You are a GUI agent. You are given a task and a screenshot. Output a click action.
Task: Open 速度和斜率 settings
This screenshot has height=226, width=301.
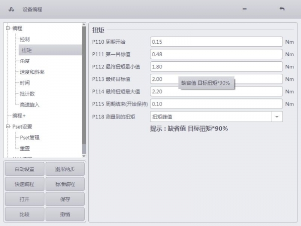(x=32, y=72)
